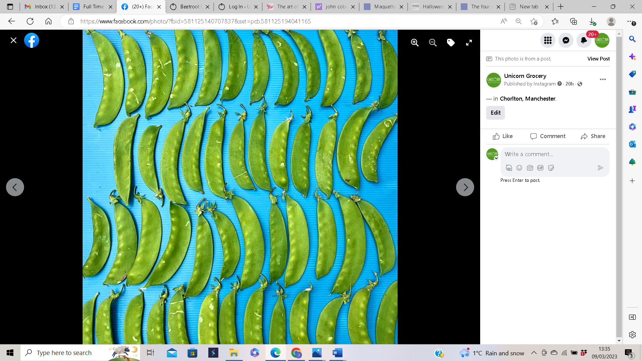Screen dimensions: 642x361
Task: Add a GIF to comment
Action: pyautogui.click(x=540, y=168)
